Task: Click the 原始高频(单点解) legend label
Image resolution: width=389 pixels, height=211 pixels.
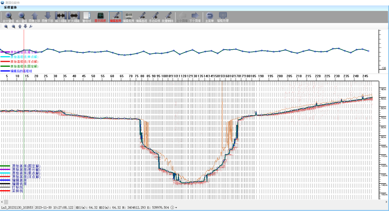Action: pyautogui.click(x=26, y=173)
